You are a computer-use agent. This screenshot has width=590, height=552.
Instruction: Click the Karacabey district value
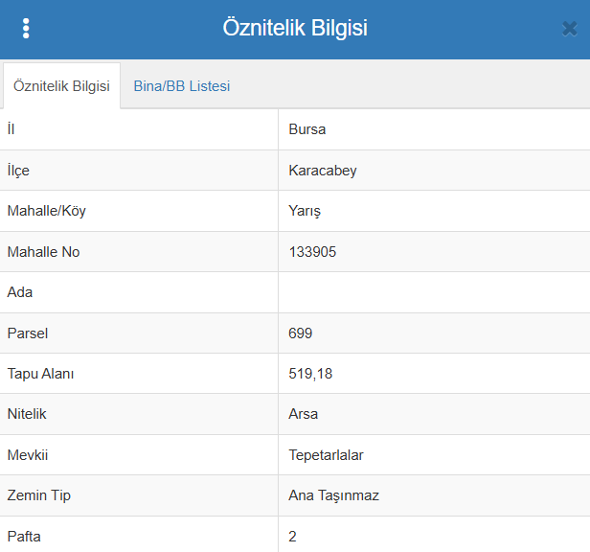pyautogui.click(x=323, y=171)
